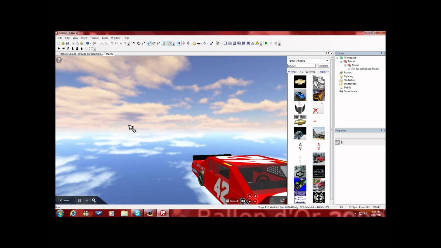Open the Tools menu

(x=105, y=38)
